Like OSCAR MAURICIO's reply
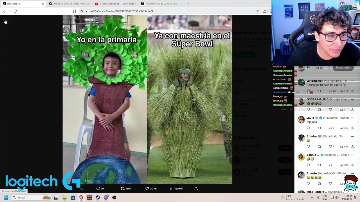The image size is (360, 202). point(330,109)
